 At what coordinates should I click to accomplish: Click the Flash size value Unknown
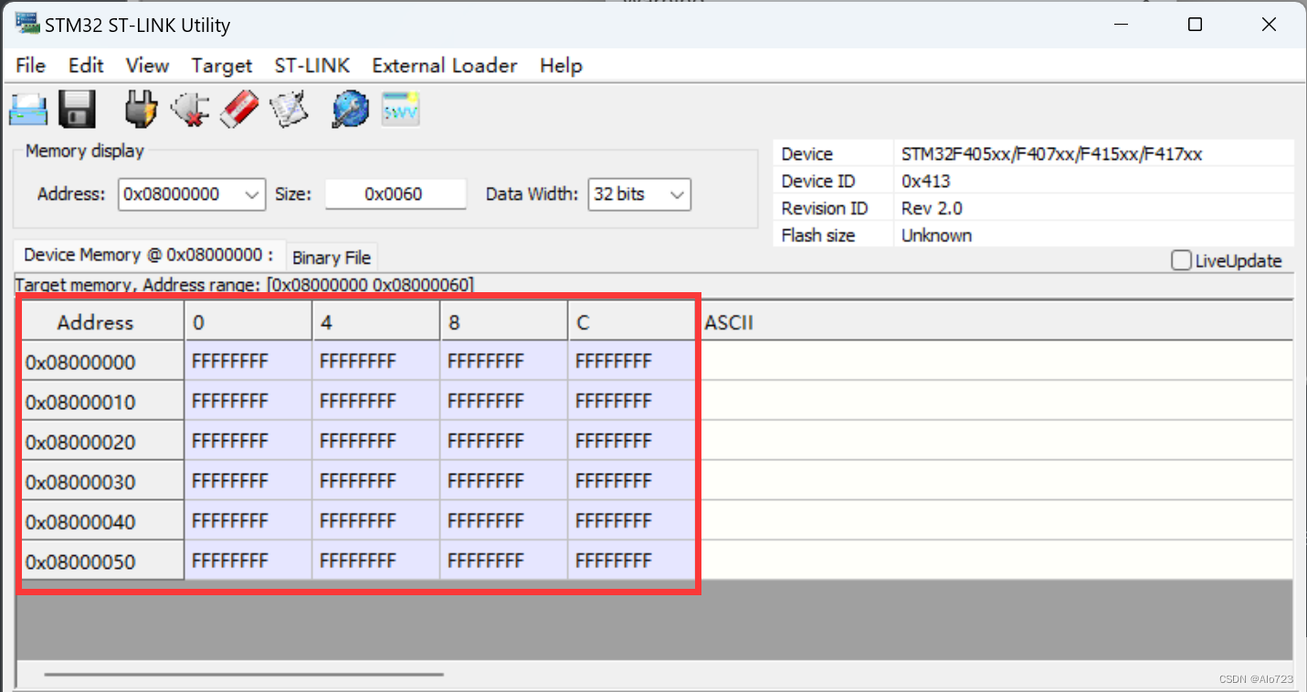[936, 235]
